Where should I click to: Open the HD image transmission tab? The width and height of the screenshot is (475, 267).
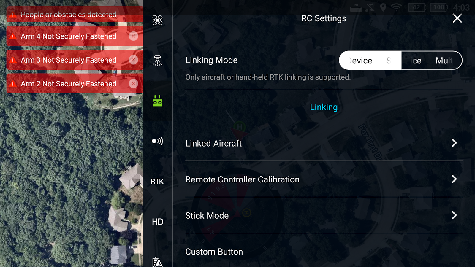click(x=157, y=222)
